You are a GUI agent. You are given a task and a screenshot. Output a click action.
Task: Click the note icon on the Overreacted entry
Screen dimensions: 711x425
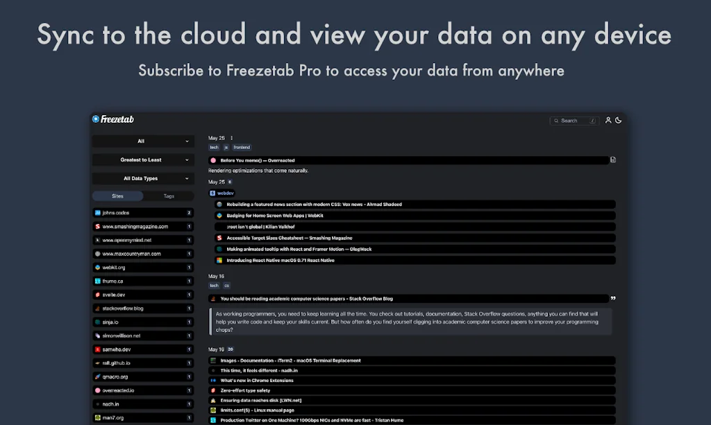click(612, 159)
